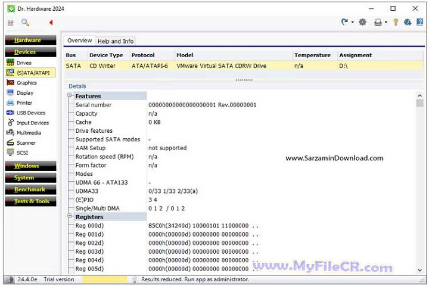Click the scroll up arrow in details
Viewport: 429px width, 286px height.
click(x=419, y=96)
